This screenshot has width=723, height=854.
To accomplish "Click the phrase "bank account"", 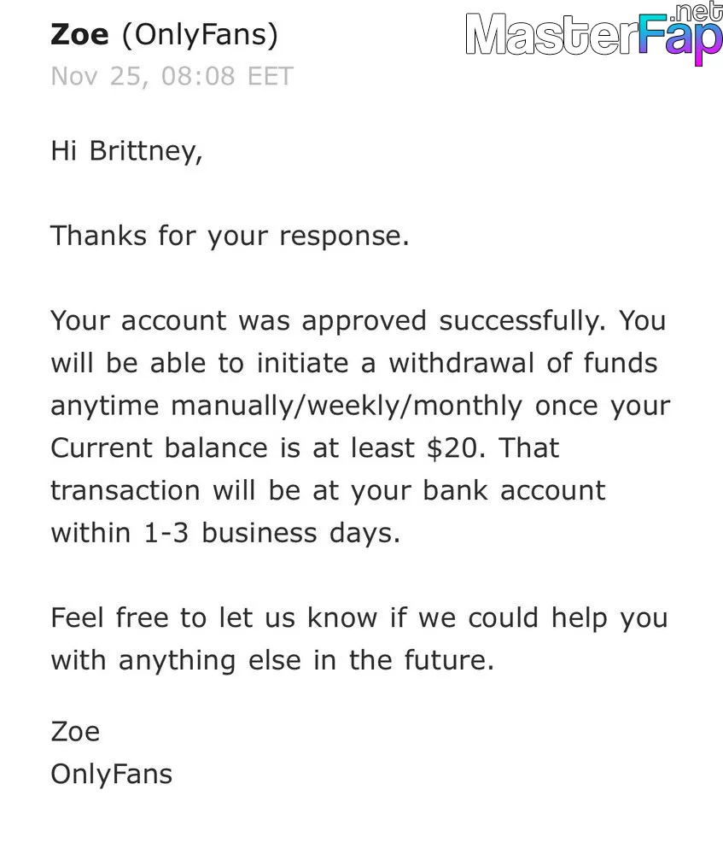I will [514, 490].
